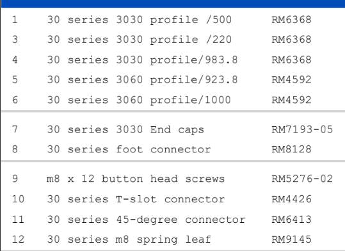Click the 3030 profile/983.8 description
The height and width of the screenshot is (251, 345).
click(x=142, y=60)
